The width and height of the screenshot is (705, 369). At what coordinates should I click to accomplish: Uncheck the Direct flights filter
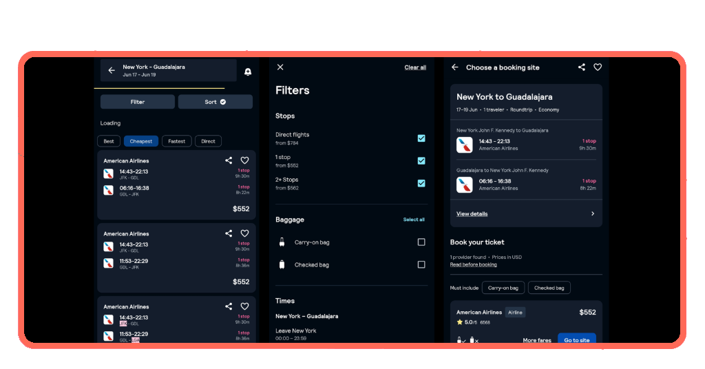click(421, 138)
